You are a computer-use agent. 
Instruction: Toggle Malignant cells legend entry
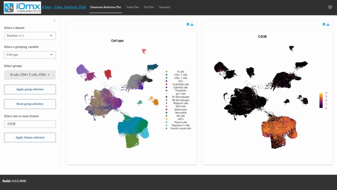tap(180, 103)
